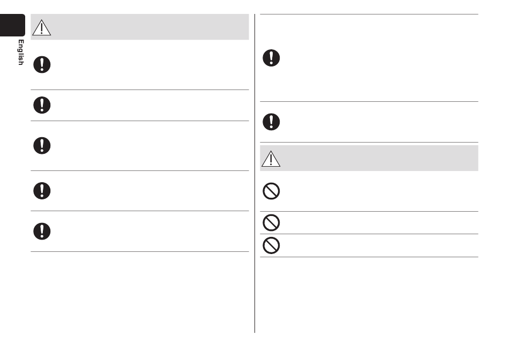Click the blank area beside the second left exclamation icon
Screen dimensions: 509x358
point(151,105)
